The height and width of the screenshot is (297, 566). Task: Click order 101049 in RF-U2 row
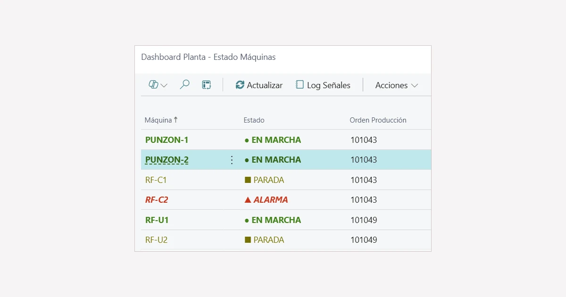(x=364, y=240)
